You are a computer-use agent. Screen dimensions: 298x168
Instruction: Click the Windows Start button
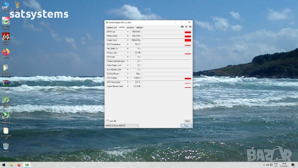click(x=4, y=165)
